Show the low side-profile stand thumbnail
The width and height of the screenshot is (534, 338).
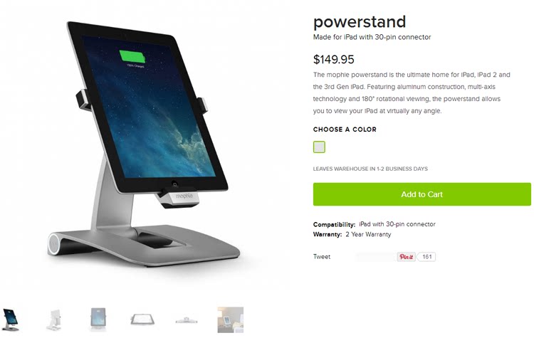[x=187, y=320]
